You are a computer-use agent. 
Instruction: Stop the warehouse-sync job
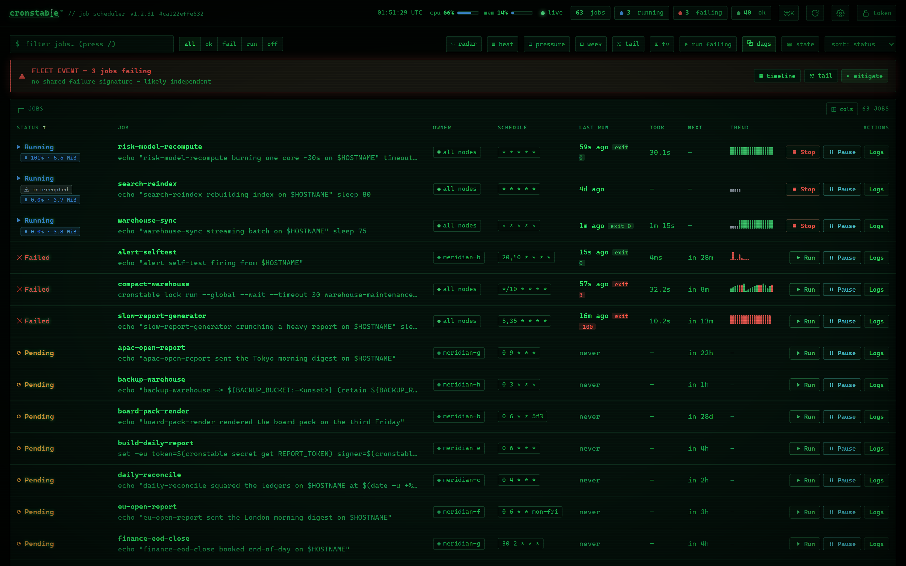803,226
